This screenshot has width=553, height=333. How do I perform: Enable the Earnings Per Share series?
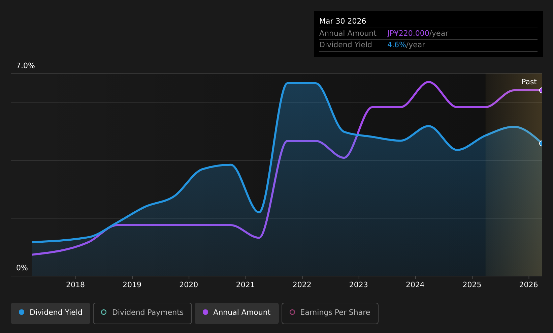[330, 313]
